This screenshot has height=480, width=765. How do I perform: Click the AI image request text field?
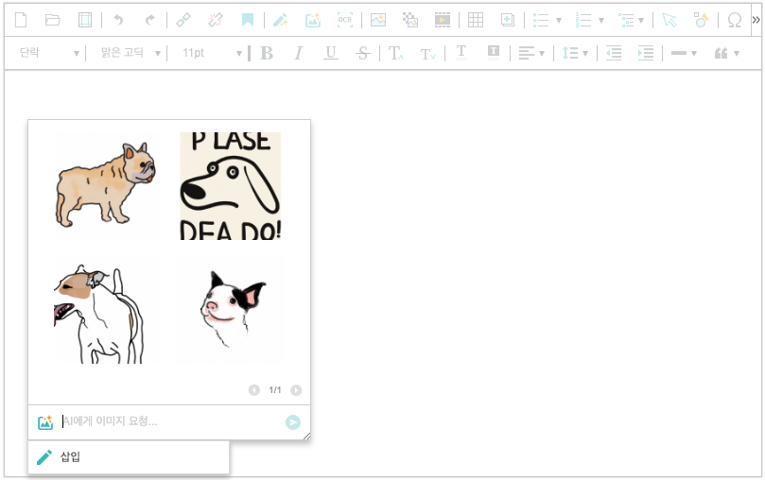point(170,422)
